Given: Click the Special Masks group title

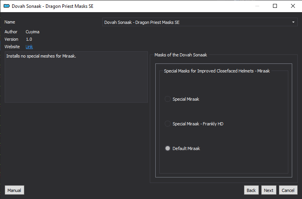Looking at the screenshot, I should pos(216,71).
